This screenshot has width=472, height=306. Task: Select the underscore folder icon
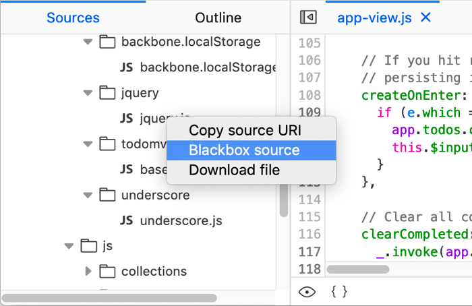click(x=107, y=195)
